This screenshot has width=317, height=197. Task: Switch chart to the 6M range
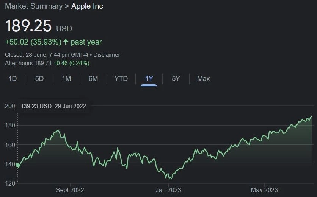pos(93,79)
